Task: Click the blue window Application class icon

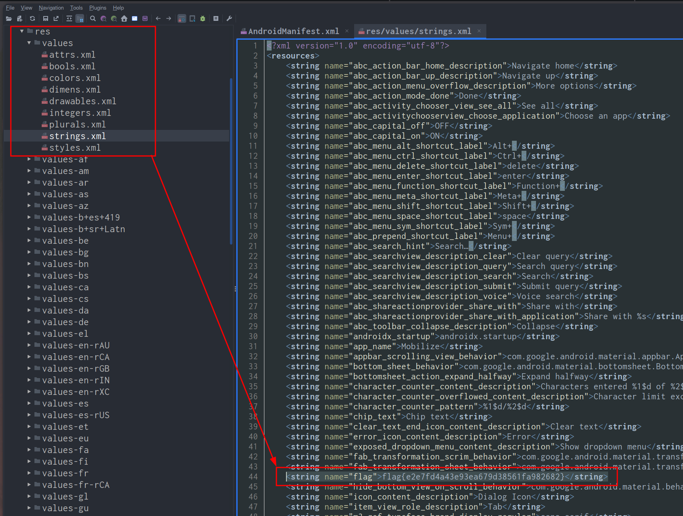Action: pyautogui.click(x=135, y=18)
